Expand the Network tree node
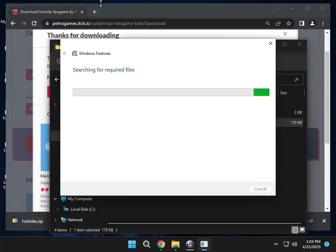The width and height of the screenshot is (336, 252). coord(55,220)
